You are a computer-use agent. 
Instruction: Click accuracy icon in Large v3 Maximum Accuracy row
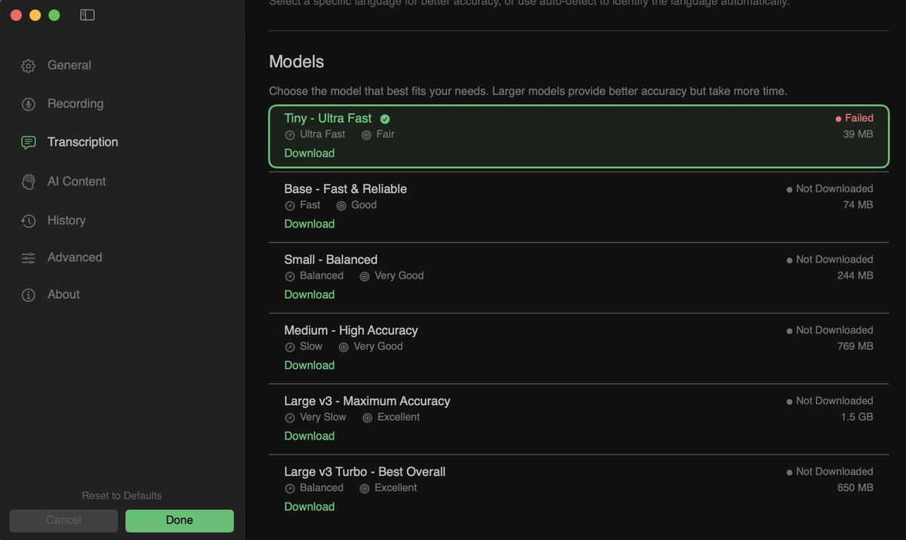[x=368, y=418]
